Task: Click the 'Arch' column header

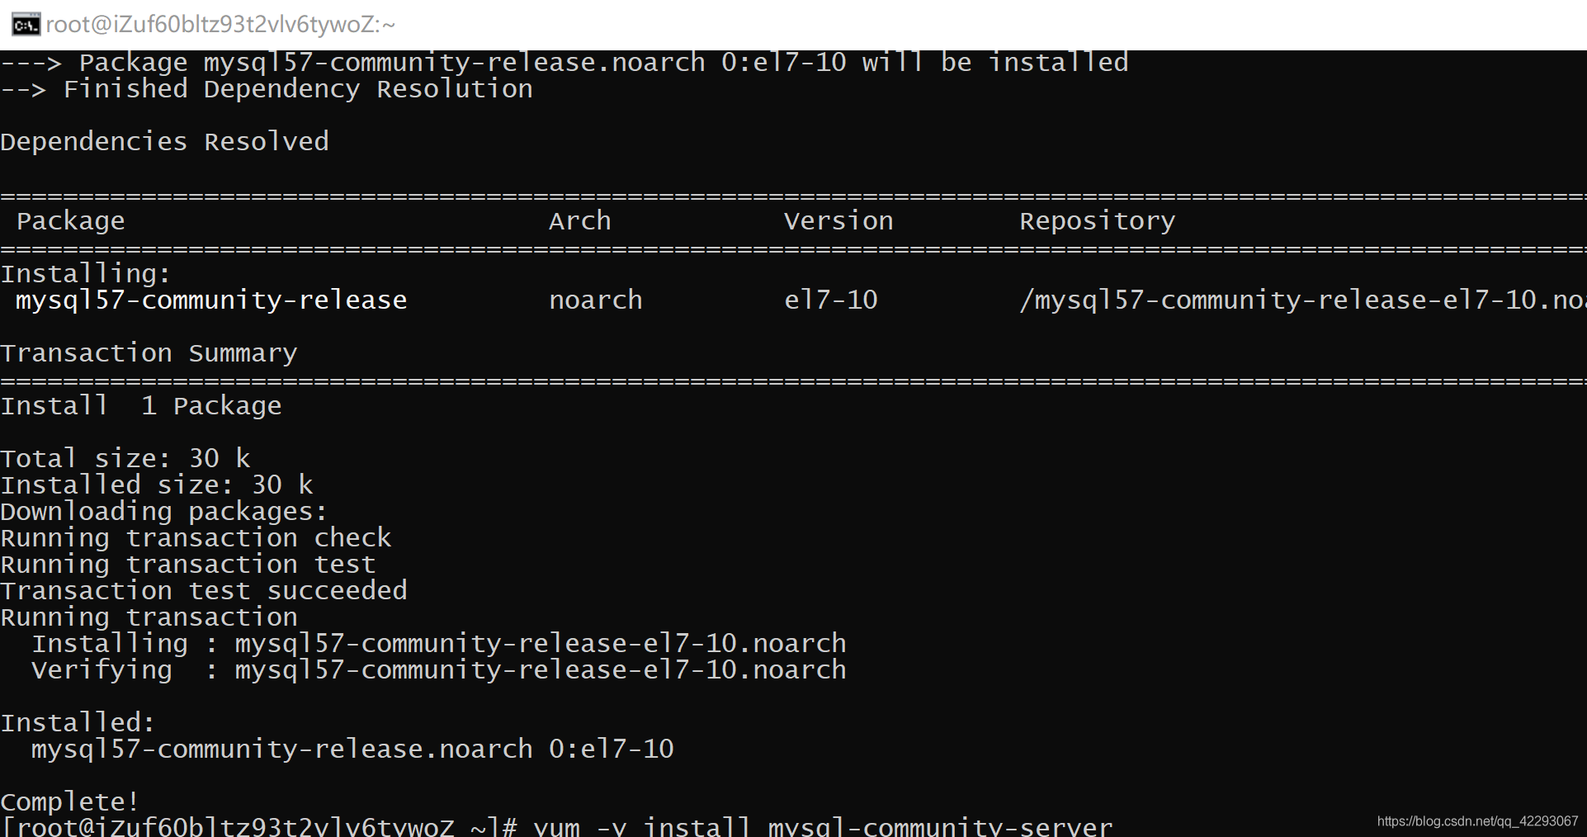Action: click(580, 221)
